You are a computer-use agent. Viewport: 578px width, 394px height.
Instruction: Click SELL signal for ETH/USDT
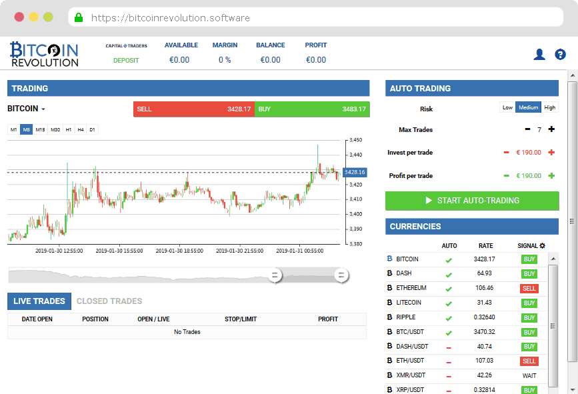[529, 361]
